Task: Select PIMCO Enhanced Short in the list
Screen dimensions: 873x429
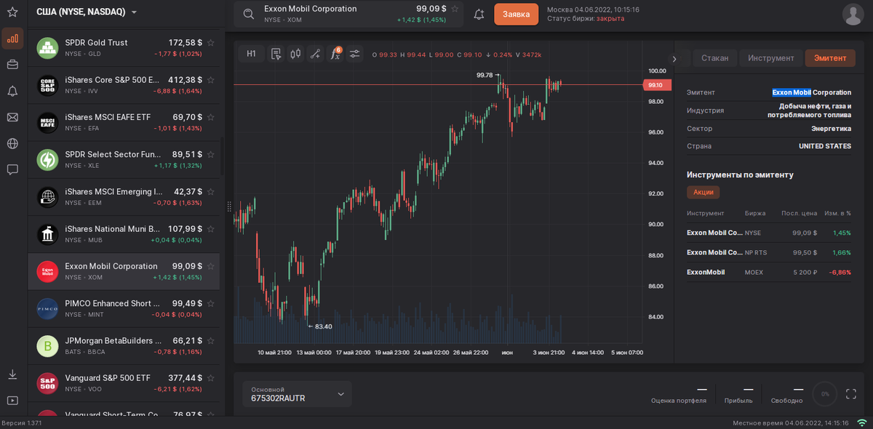Action: (124, 309)
